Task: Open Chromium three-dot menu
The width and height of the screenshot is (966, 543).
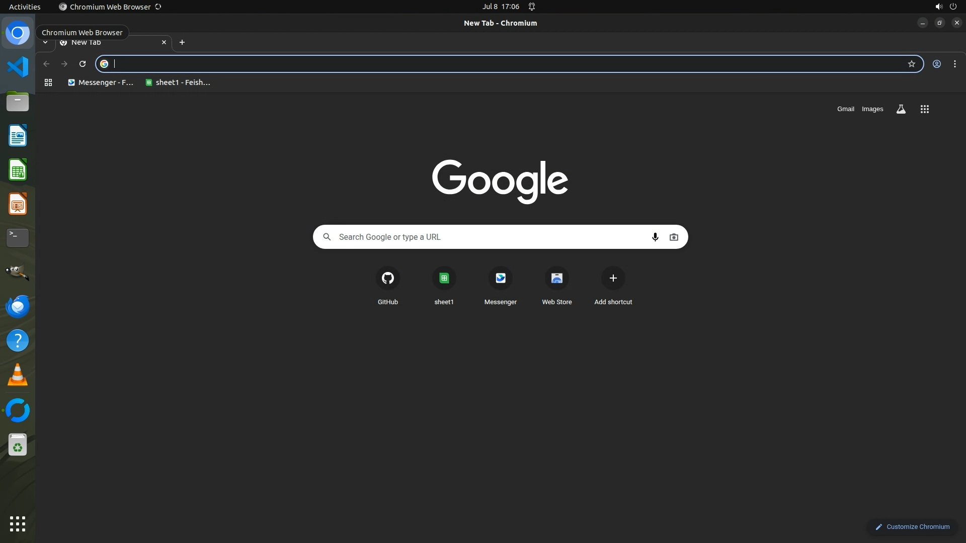Action: click(954, 64)
